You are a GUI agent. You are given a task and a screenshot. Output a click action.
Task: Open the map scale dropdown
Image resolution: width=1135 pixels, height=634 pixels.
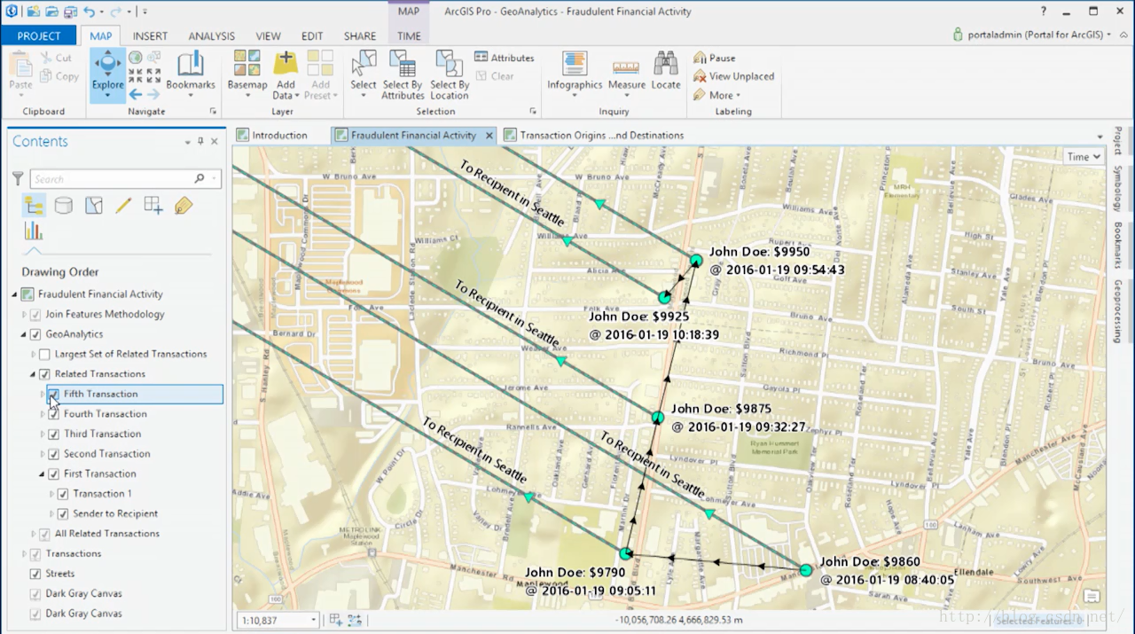coord(312,621)
